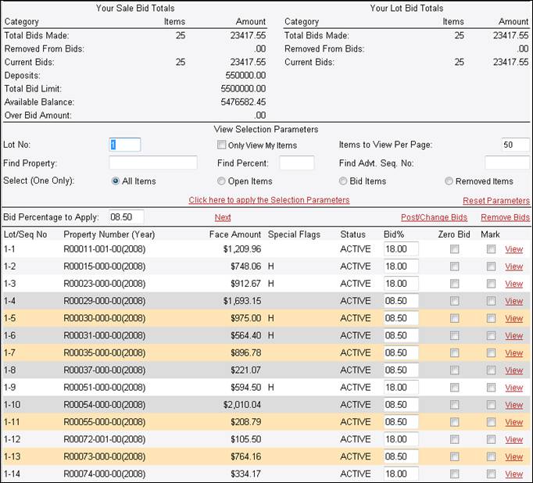Edit the Bid% field for lot 1-7
Image resolution: width=533 pixels, height=483 pixels.
click(401, 352)
